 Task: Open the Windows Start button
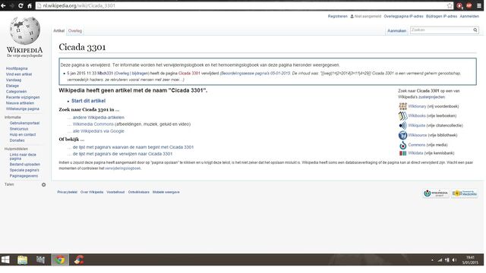pyautogui.click(x=5, y=259)
